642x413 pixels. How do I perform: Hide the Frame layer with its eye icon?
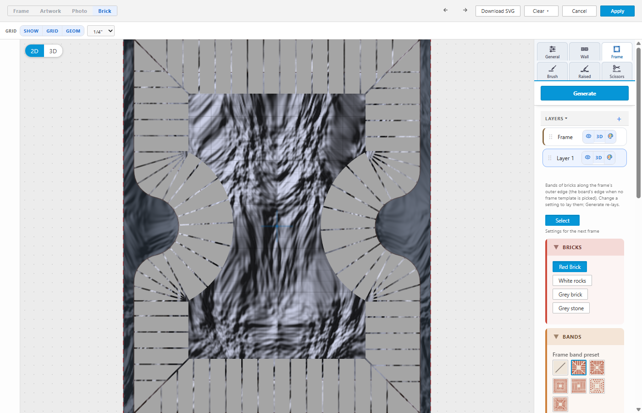pyautogui.click(x=588, y=136)
